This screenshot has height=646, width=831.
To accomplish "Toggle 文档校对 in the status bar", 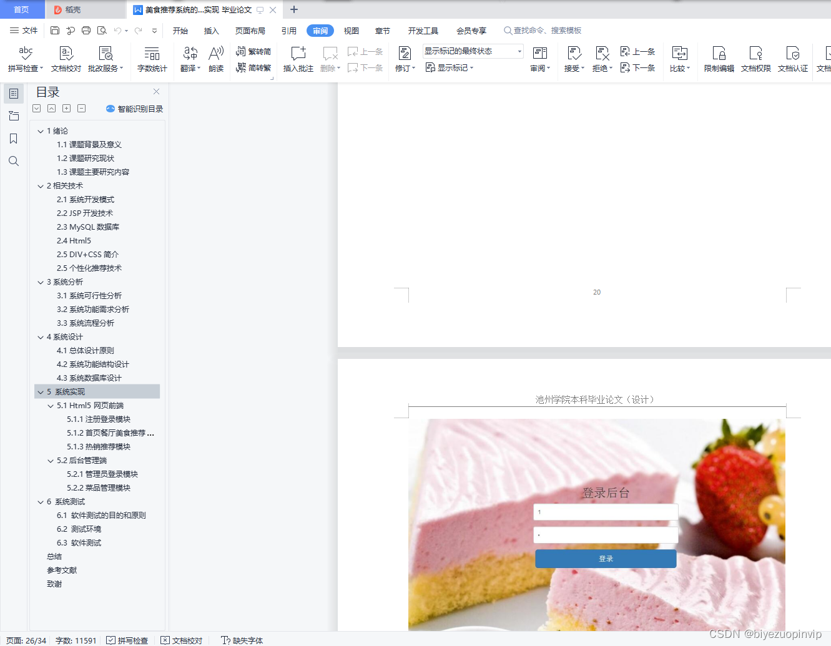I will [182, 640].
